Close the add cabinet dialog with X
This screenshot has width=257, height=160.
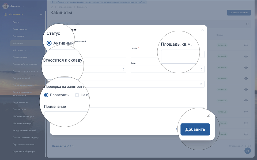(202, 30)
